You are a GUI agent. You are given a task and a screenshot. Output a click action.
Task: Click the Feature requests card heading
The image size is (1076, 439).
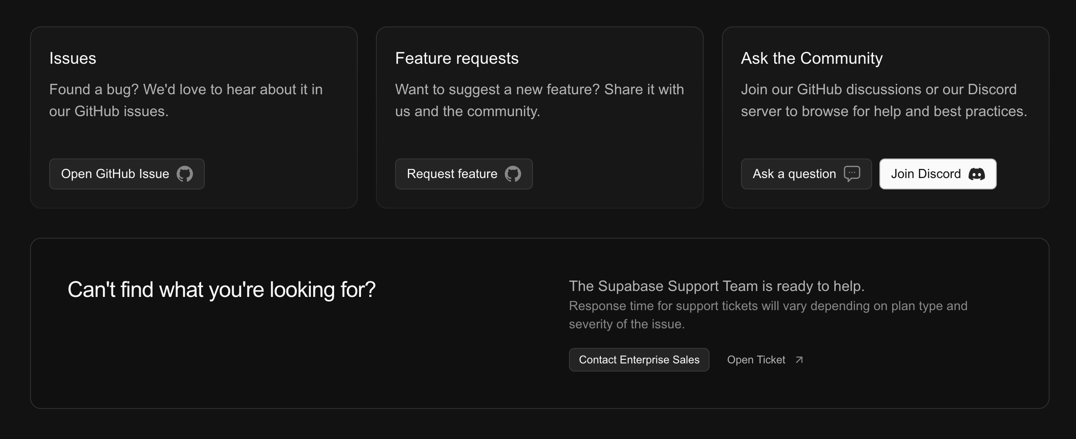457,58
